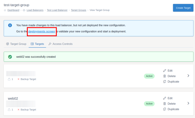Screen dimensions: 195x118
Task: Click the copy icon for first target
Action: (x=165, y=81)
